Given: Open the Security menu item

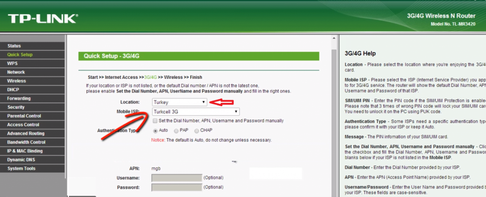Looking at the screenshot, I should point(32,107).
